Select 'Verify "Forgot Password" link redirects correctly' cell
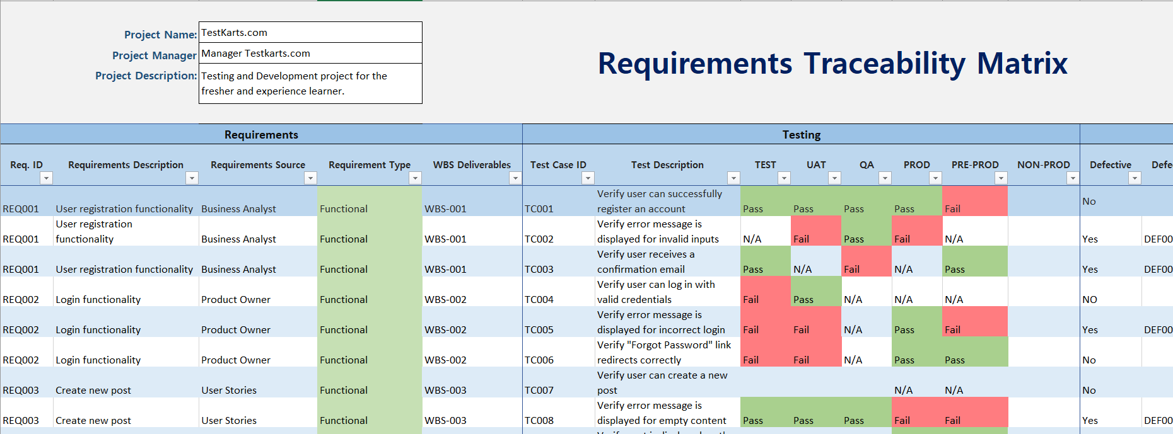Image resolution: width=1173 pixels, height=434 pixels. pos(668,352)
